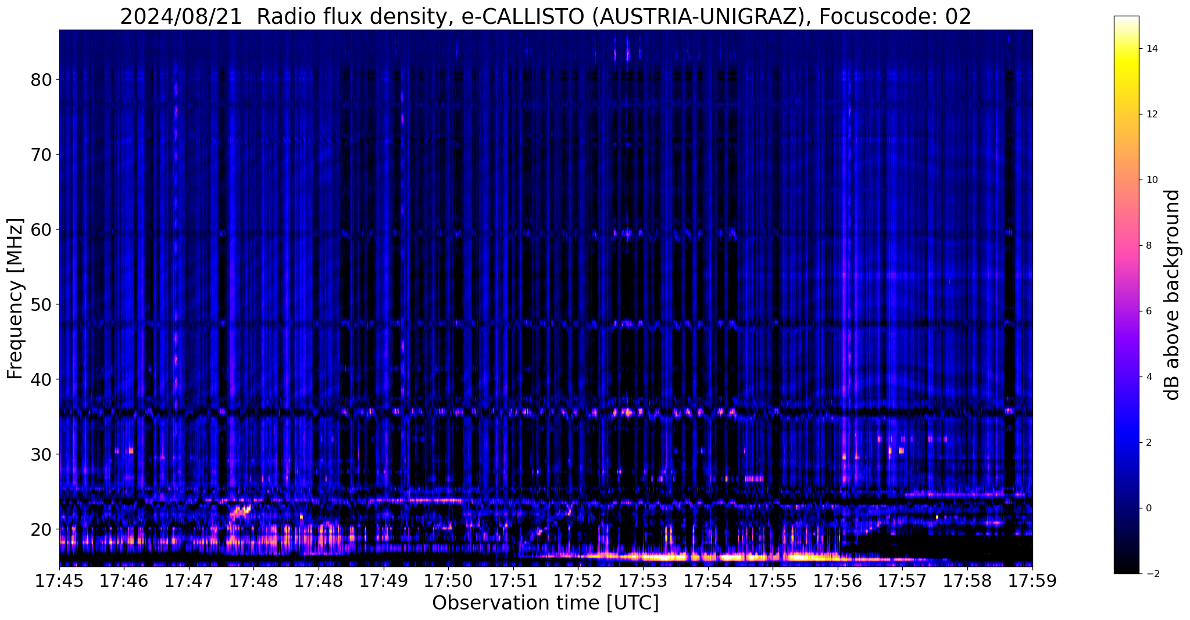Click the 20 tick on frequency axis
Viewport: 1190px width, 620px height.
point(41,529)
